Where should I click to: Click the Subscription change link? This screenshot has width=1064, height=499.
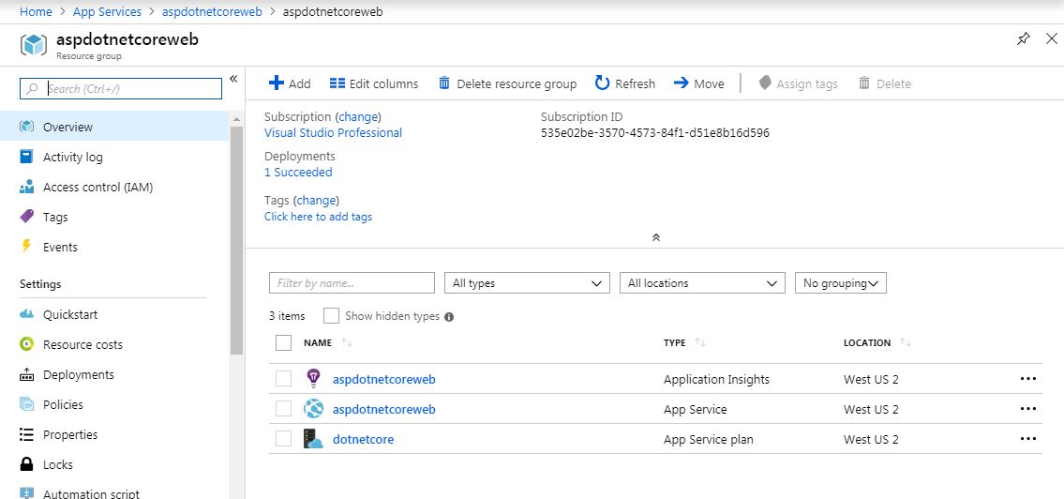tap(360, 116)
